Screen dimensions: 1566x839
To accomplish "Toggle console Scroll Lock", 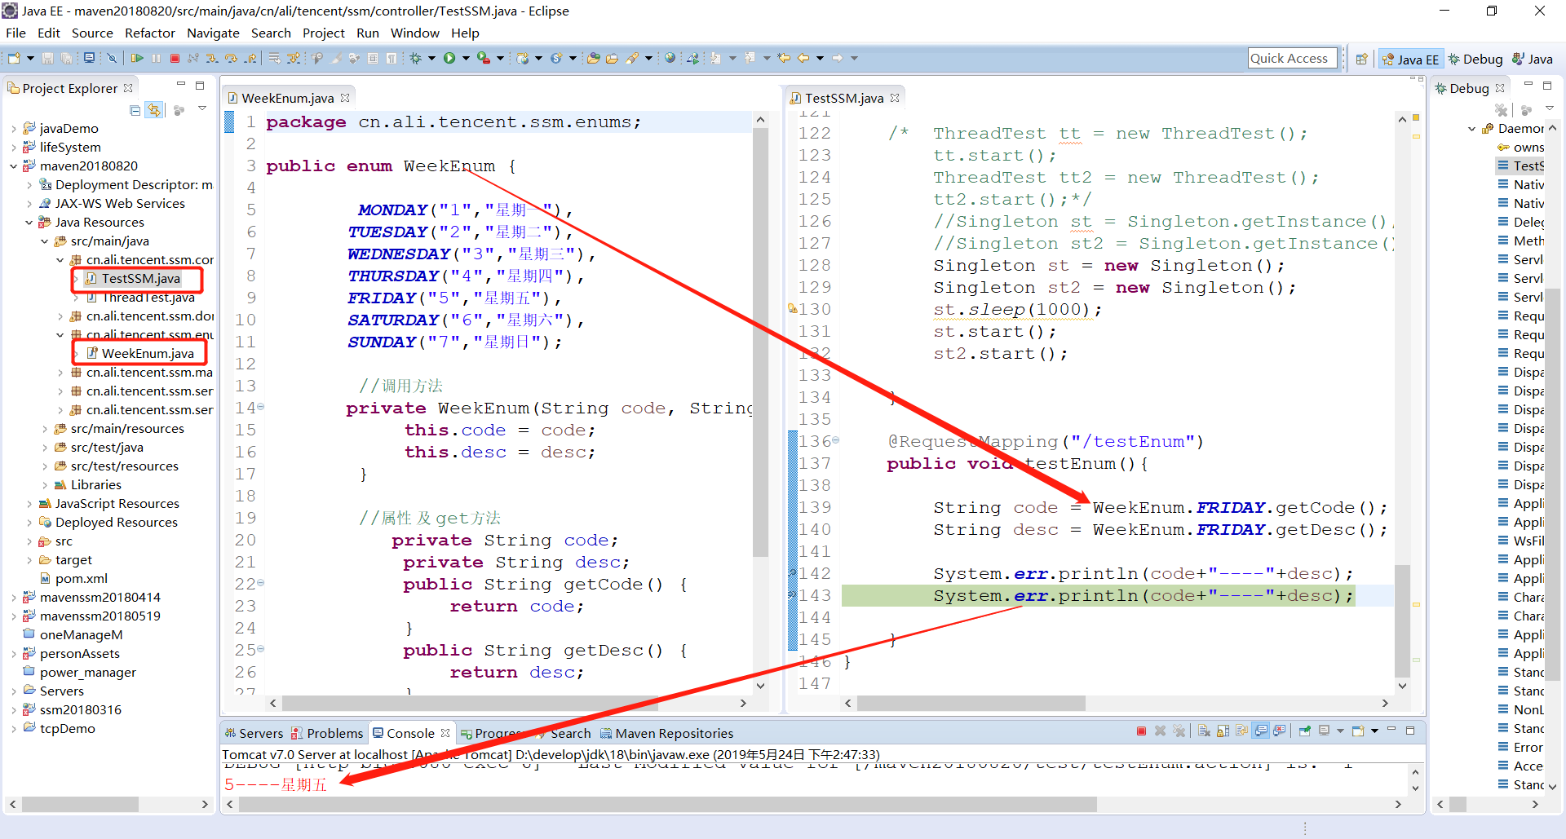I will [x=1223, y=731].
